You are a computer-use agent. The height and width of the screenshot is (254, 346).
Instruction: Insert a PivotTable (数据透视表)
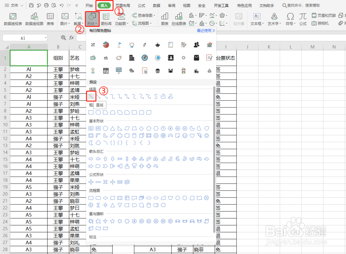pos(13,19)
